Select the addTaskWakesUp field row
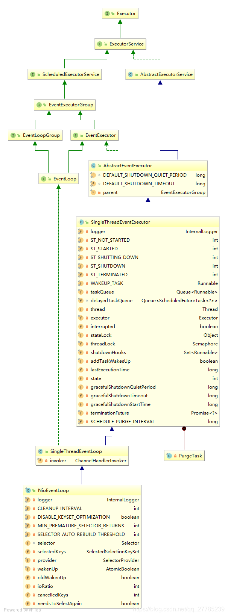Screen dimensions: 228x616 (148, 361)
